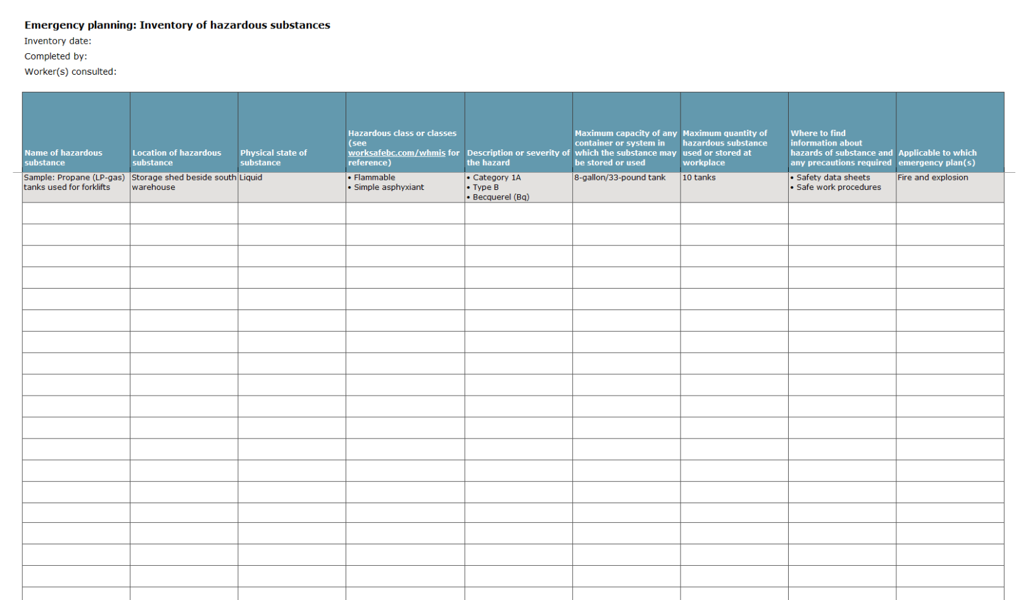1028x600 pixels.
Task: Click the Maximum quantity column header
Action: (725, 148)
